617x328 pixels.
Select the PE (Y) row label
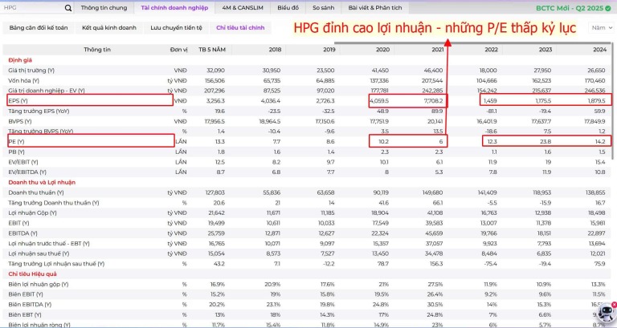coord(16,141)
